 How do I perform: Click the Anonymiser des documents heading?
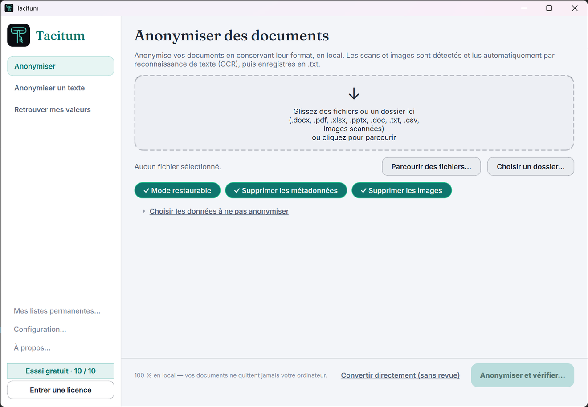pos(232,36)
